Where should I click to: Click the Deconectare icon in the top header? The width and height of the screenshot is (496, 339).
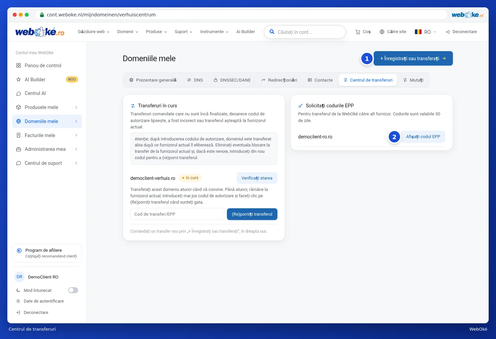(x=448, y=32)
